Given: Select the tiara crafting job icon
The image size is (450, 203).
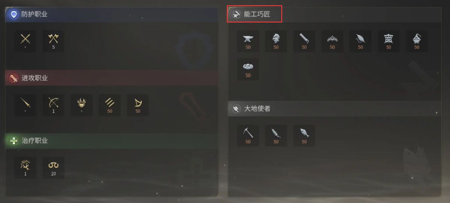Looking at the screenshot, I should pos(332,41).
